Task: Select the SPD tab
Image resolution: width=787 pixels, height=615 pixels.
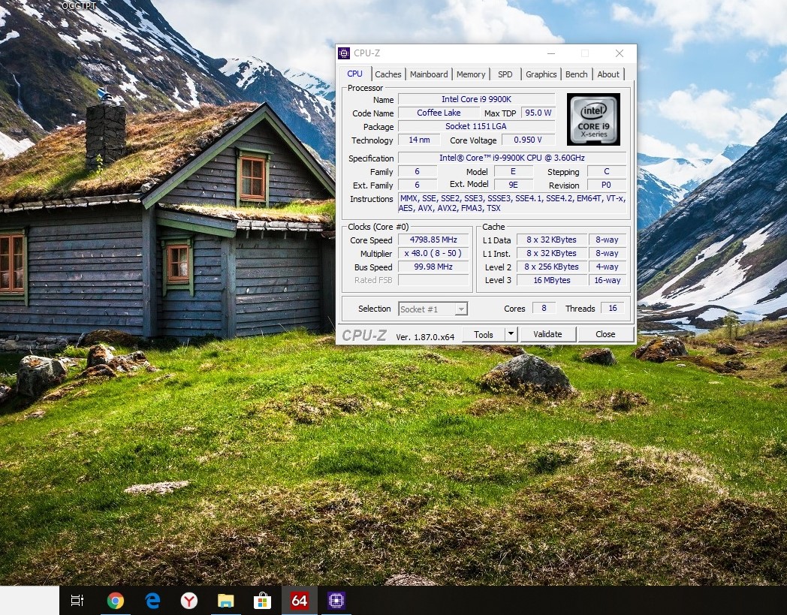Action: (505, 74)
